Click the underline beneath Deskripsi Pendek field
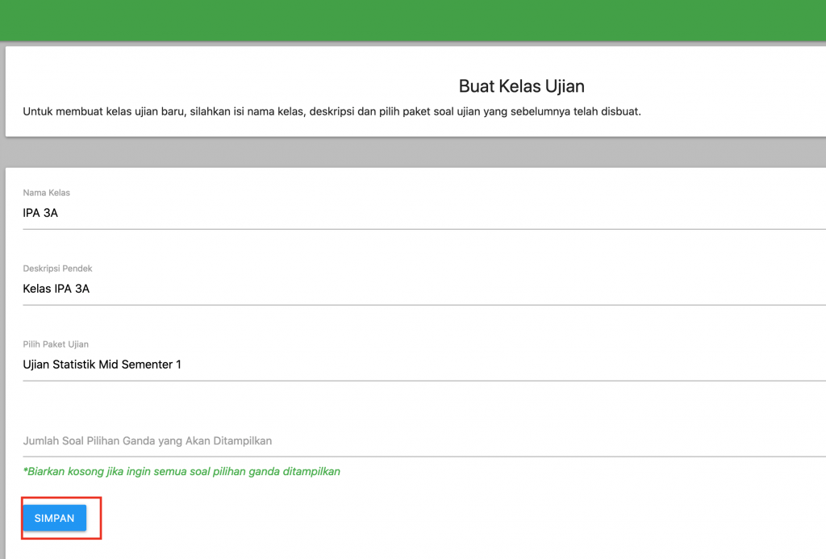 coord(403,305)
